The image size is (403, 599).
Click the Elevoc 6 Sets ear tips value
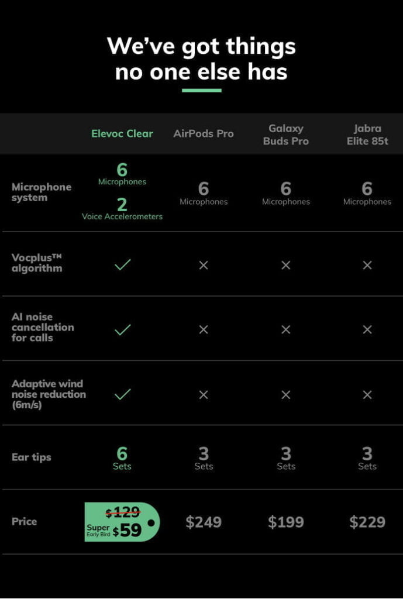click(x=122, y=458)
